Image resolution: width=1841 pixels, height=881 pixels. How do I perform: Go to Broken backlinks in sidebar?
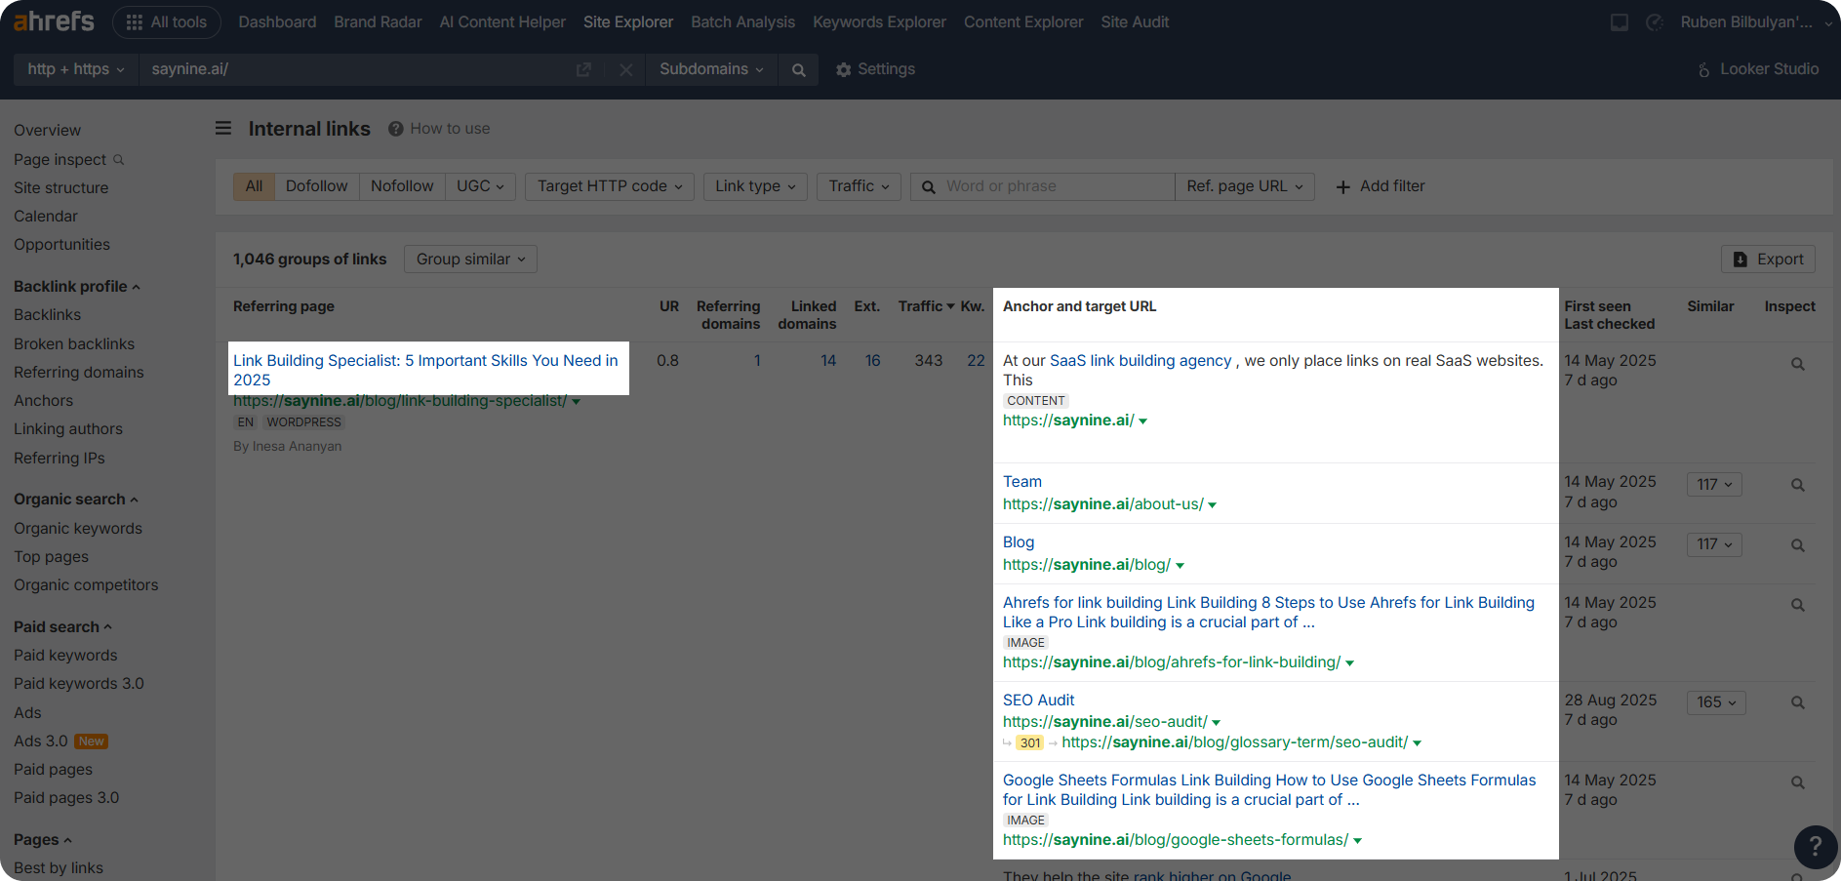click(x=74, y=343)
